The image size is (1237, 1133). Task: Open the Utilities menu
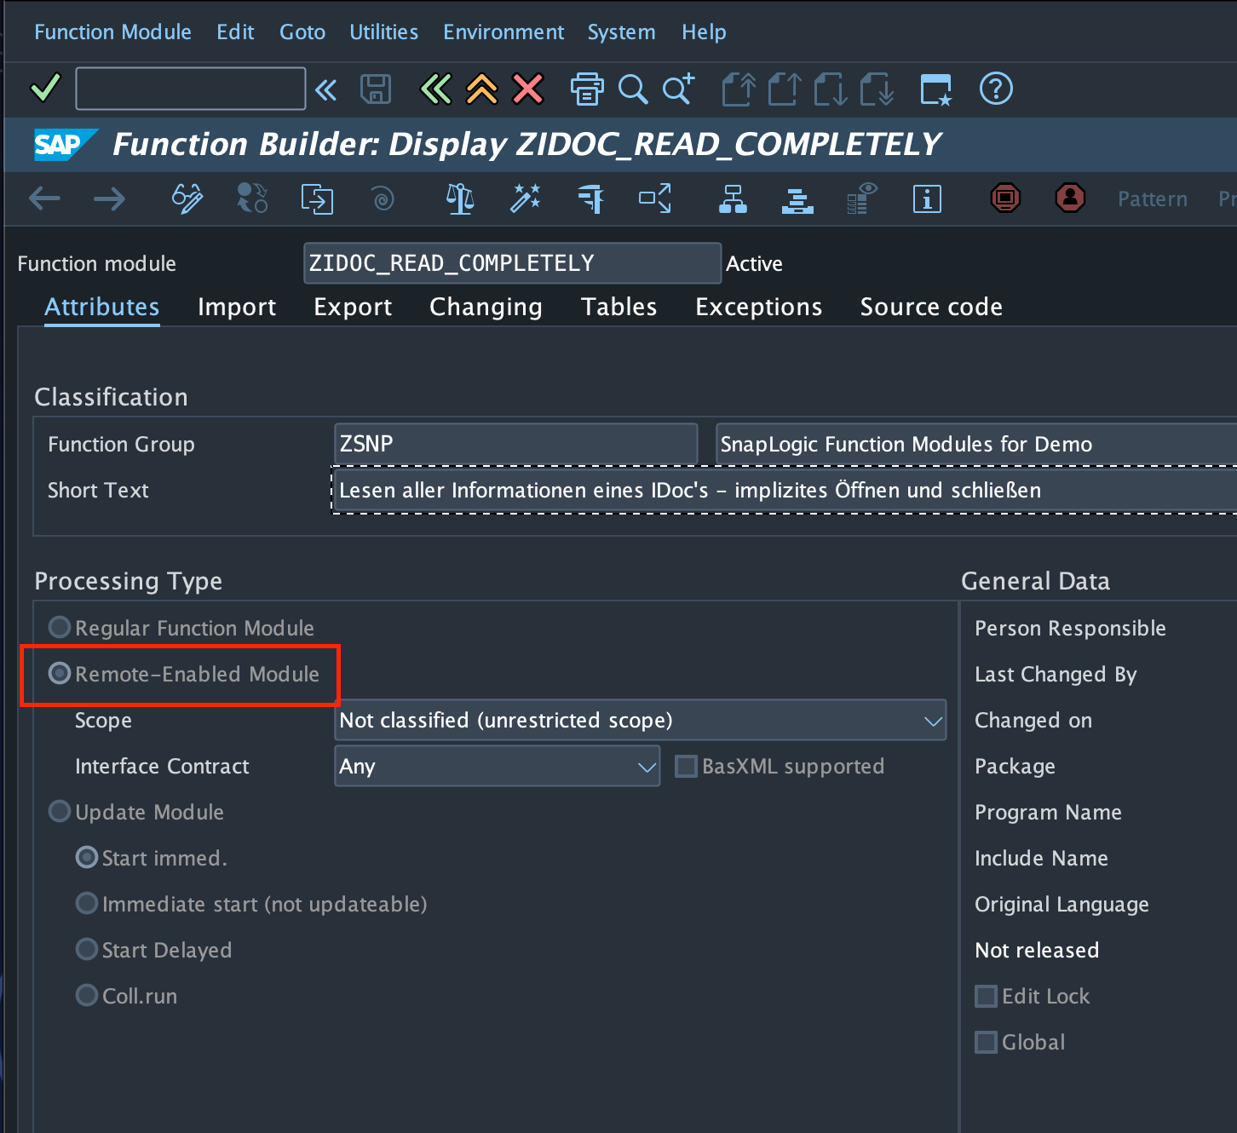383,32
